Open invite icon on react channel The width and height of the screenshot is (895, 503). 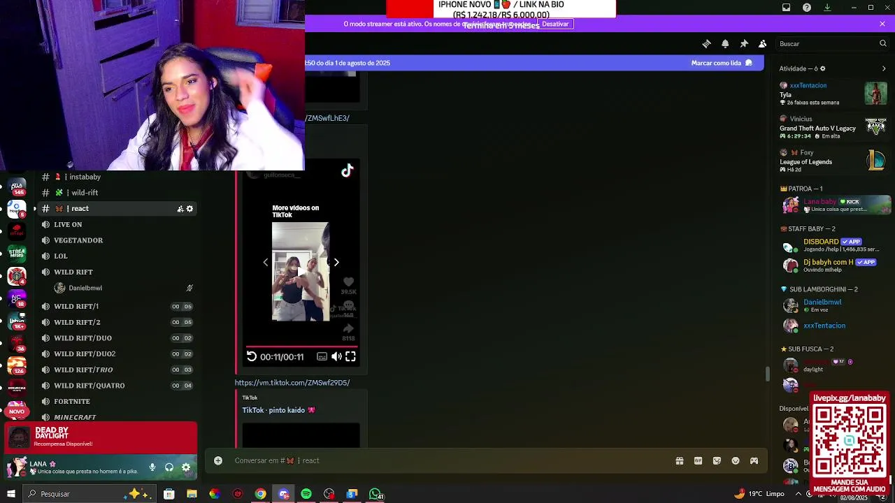[x=180, y=209]
